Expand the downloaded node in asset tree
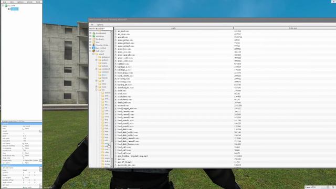This screenshot has width=336, height=189. [90, 33]
